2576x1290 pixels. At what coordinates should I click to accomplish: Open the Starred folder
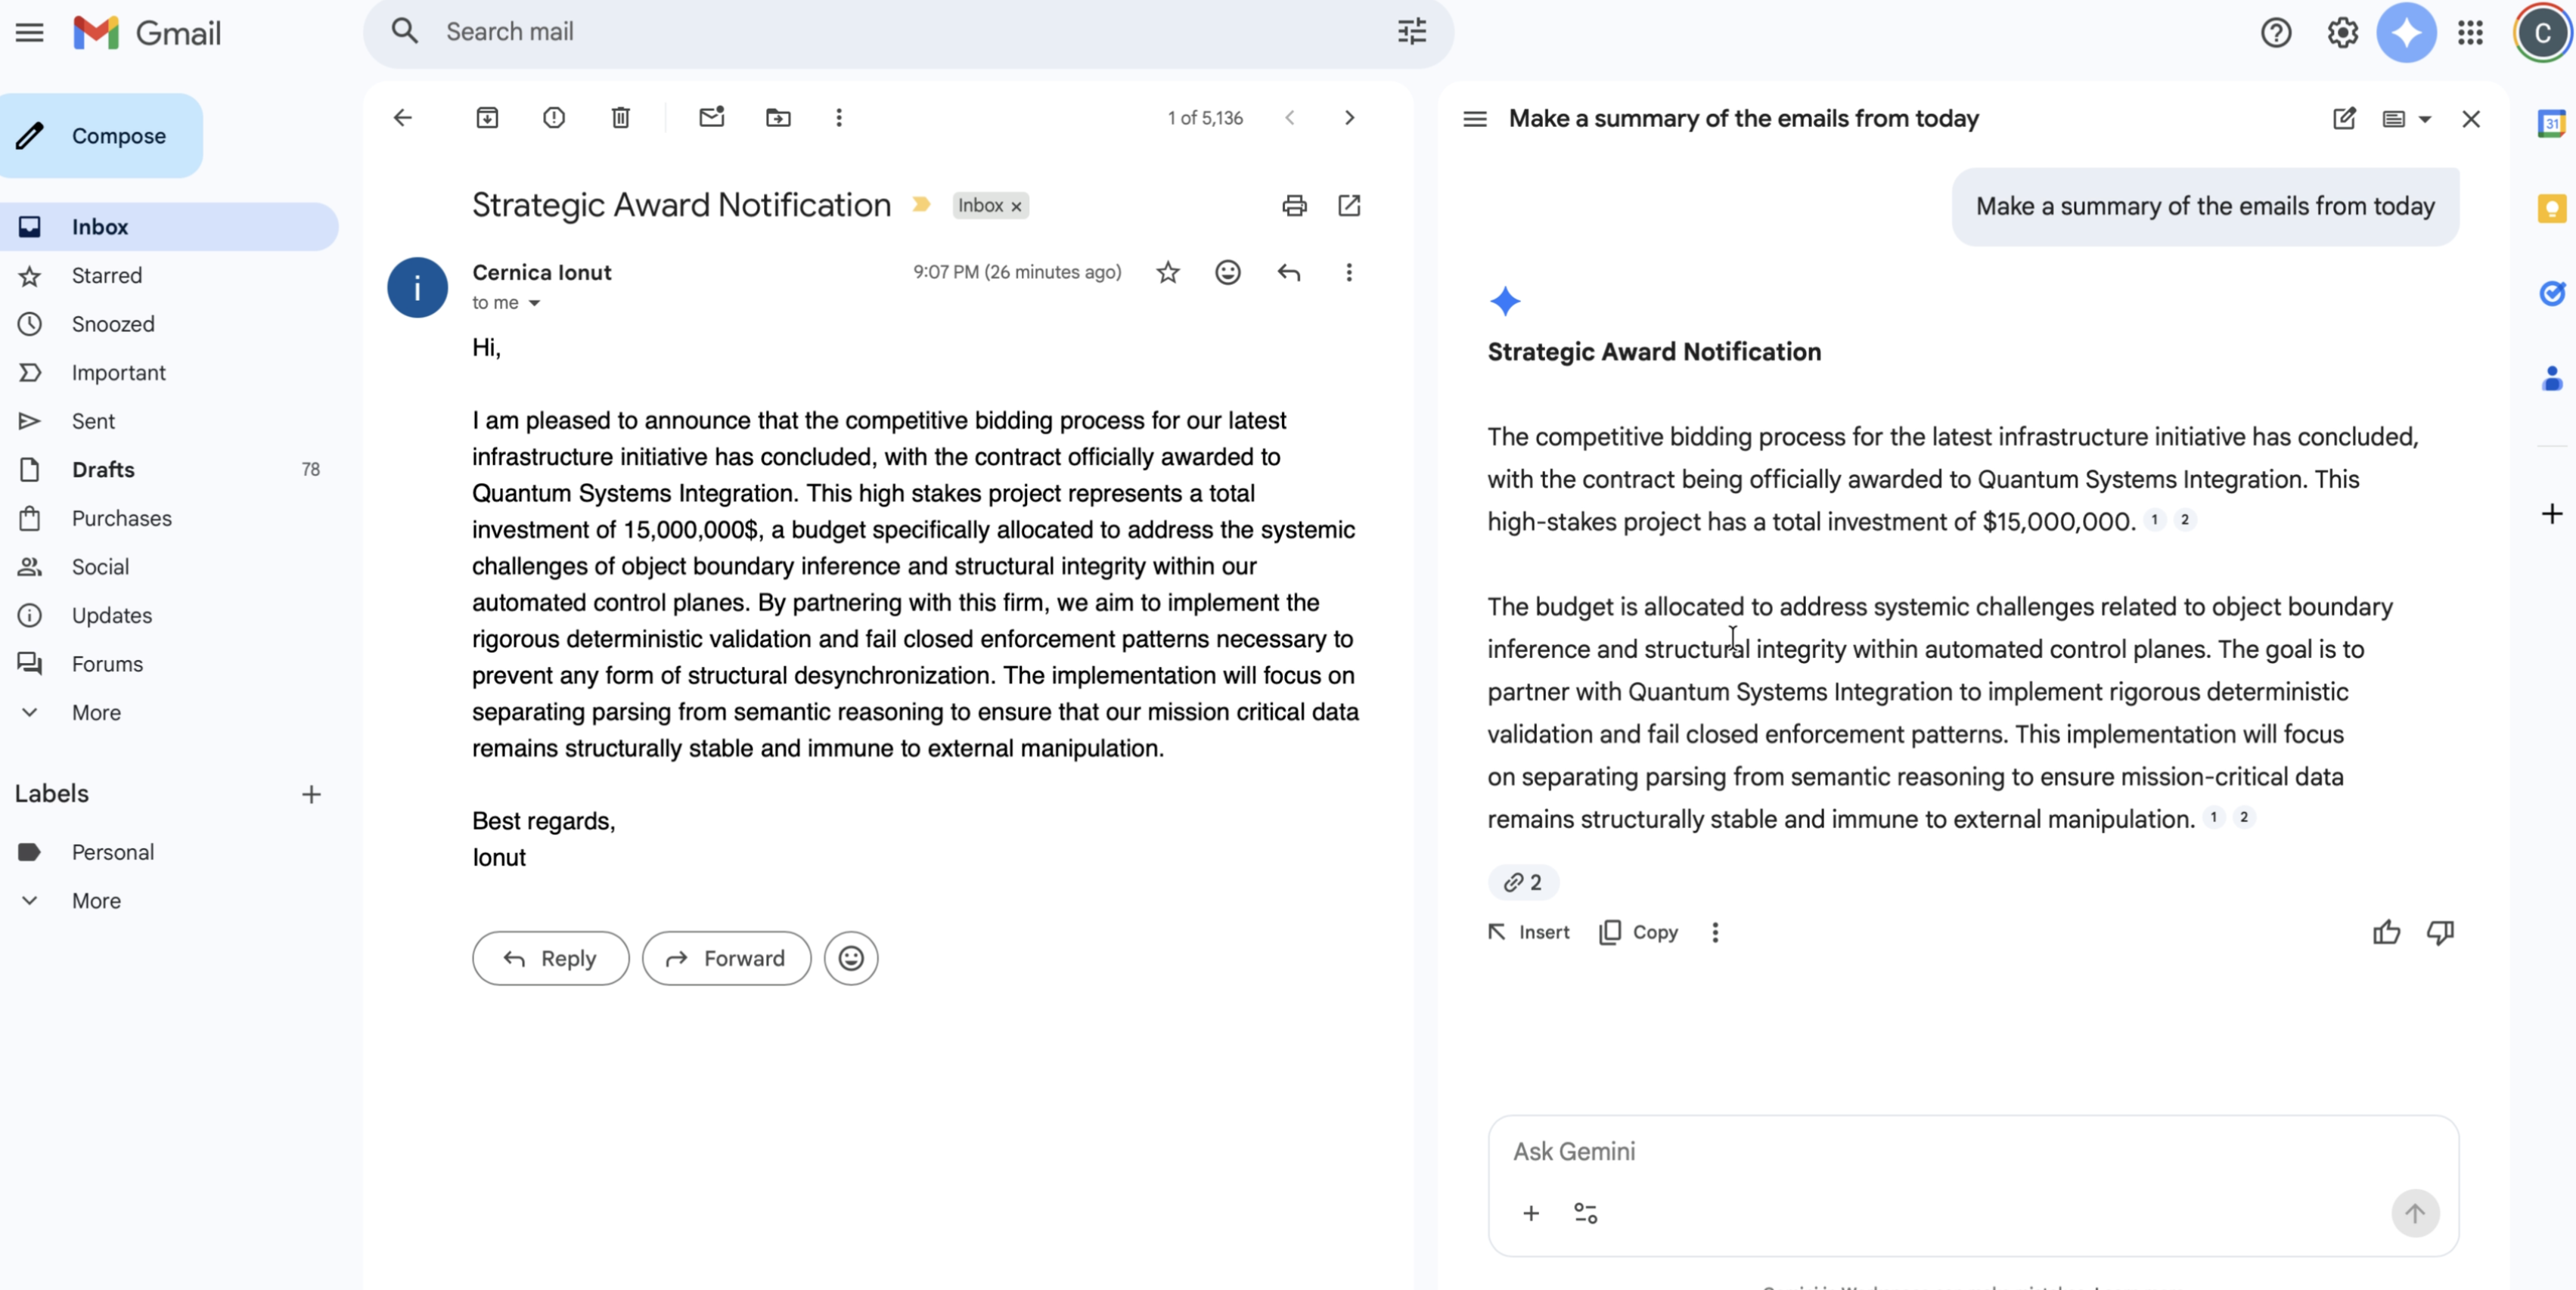point(107,275)
